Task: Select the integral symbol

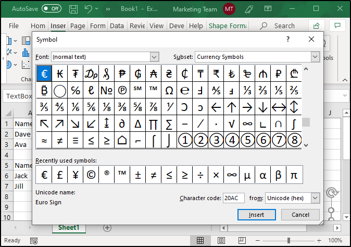Action: pos(294,123)
